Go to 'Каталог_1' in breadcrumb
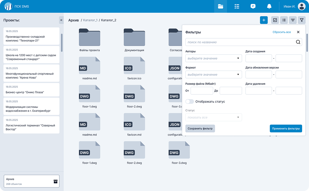Screen dimensions: 309x191 90,20
